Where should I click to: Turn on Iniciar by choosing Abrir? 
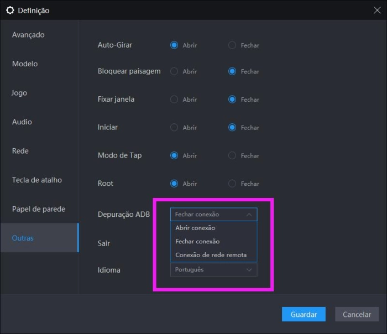click(x=174, y=128)
